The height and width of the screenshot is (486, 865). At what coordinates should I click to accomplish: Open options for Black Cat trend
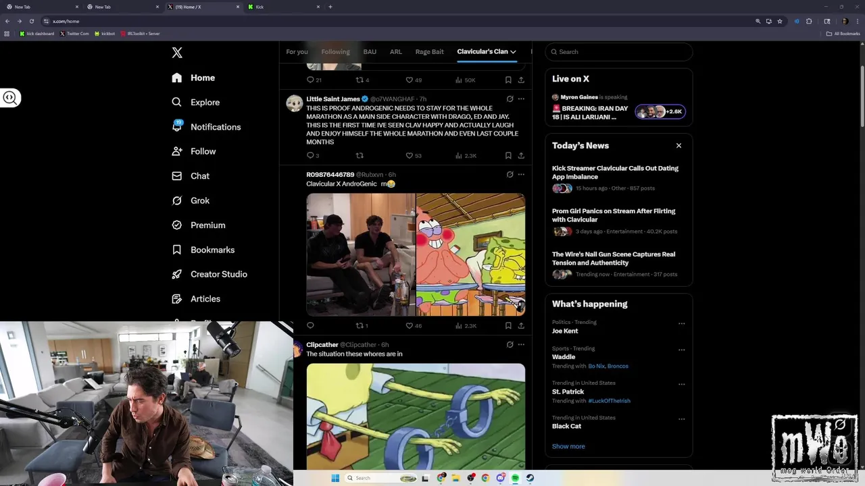[x=681, y=418]
